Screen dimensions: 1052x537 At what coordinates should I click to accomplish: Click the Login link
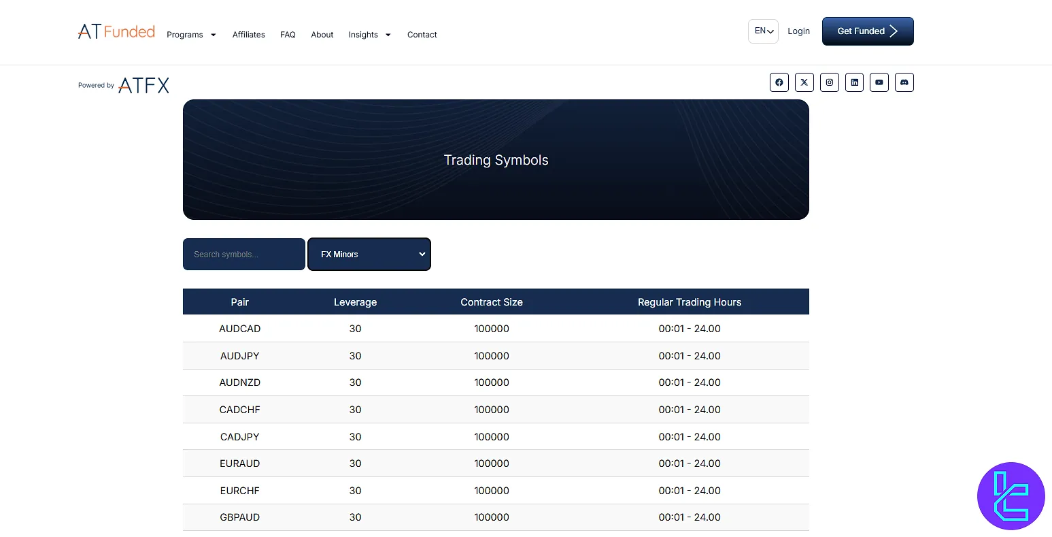pyautogui.click(x=799, y=31)
